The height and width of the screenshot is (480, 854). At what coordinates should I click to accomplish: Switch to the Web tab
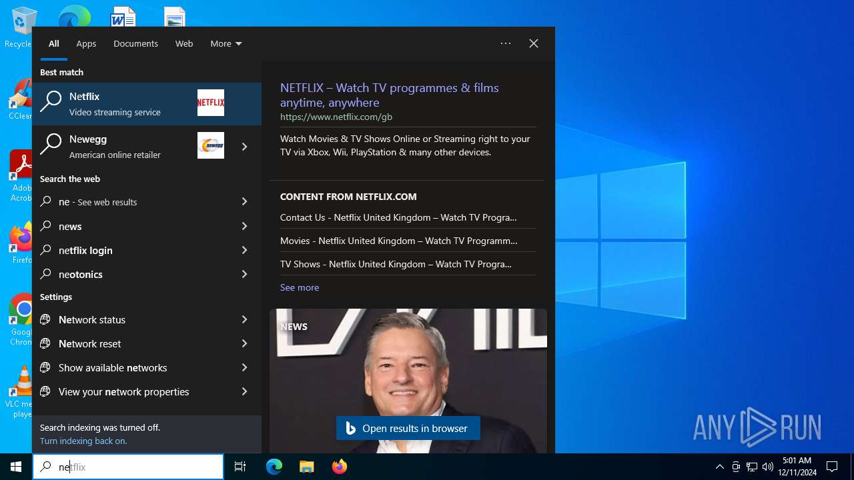point(184,43)
